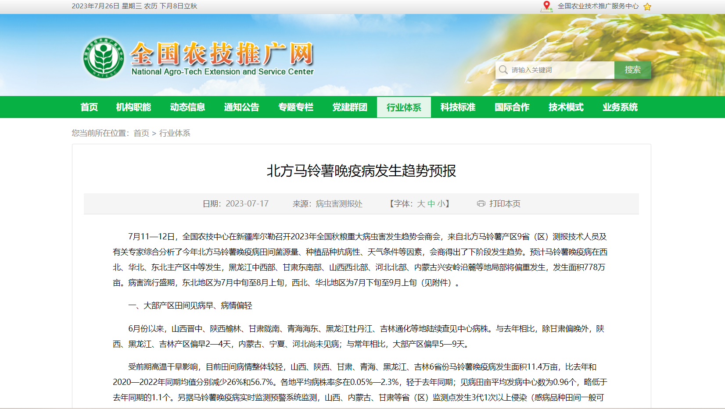This screenshot has height=409, width=725.
Task: Select the 行业体系 tab
Action: 403,107
